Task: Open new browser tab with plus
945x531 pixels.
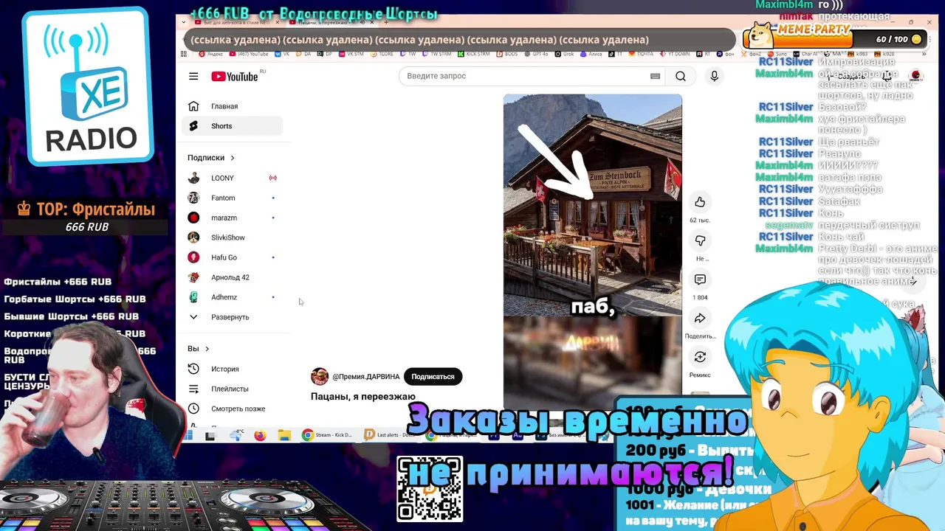Action: (x=386, y=22)
